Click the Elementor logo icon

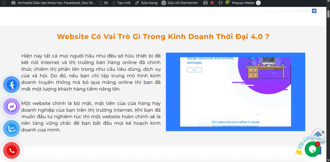(x=163, y=3)
